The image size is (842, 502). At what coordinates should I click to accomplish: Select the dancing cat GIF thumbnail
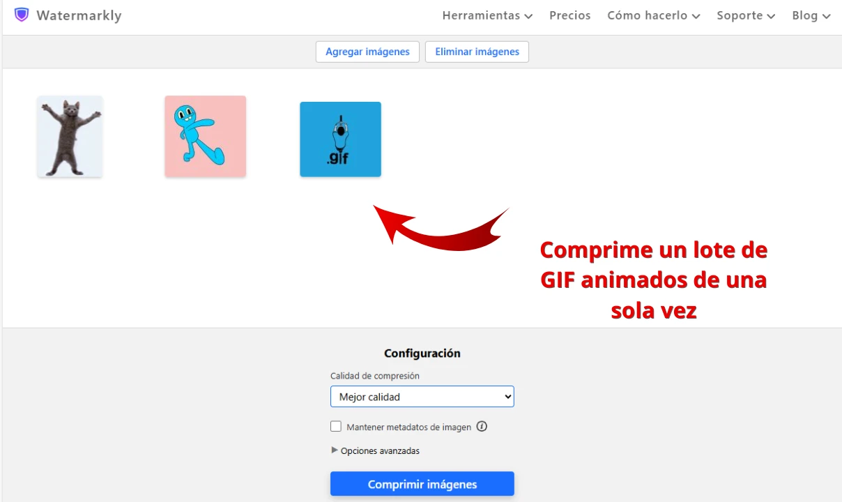[x=70, y=137]
